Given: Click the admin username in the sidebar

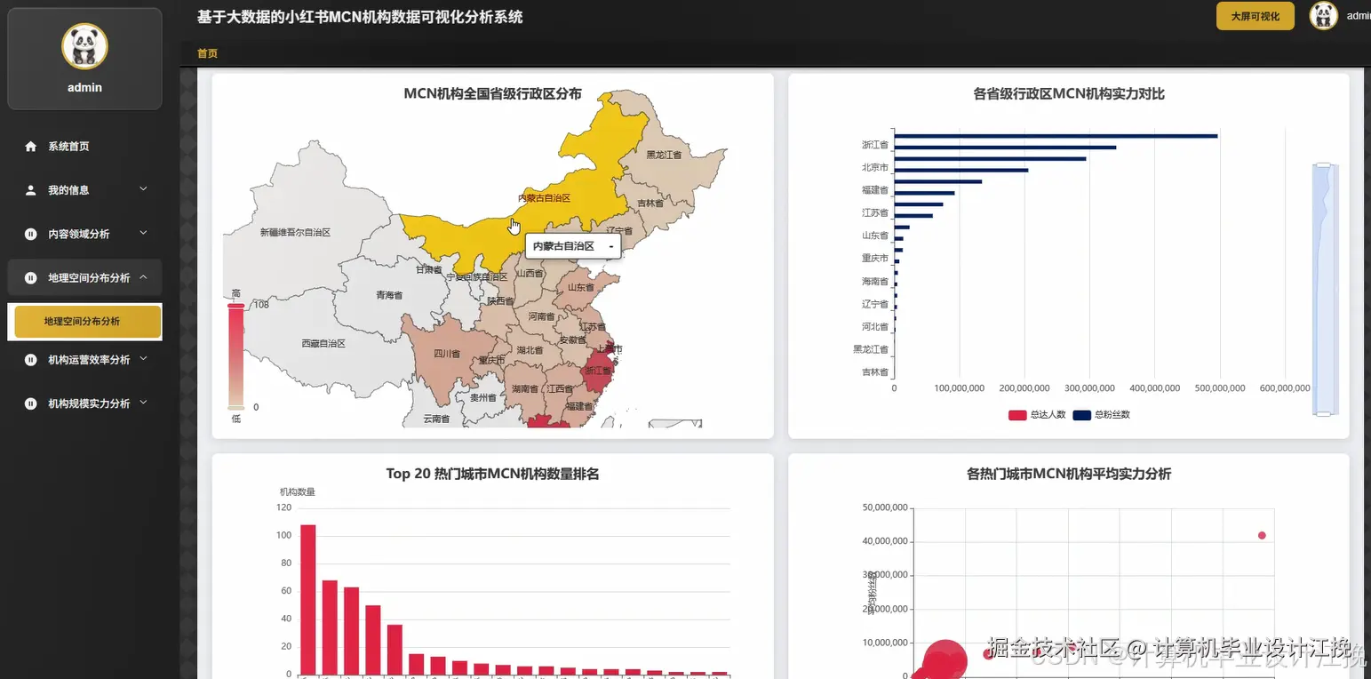Looking at the screenshot, I should (84, 88).
